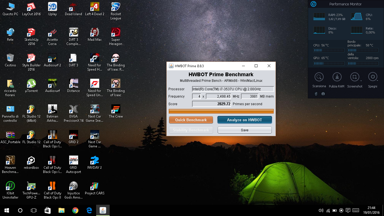Click the volume icon in system tray
The height and width of the screenshot is (216, 384).
point(321,210)
